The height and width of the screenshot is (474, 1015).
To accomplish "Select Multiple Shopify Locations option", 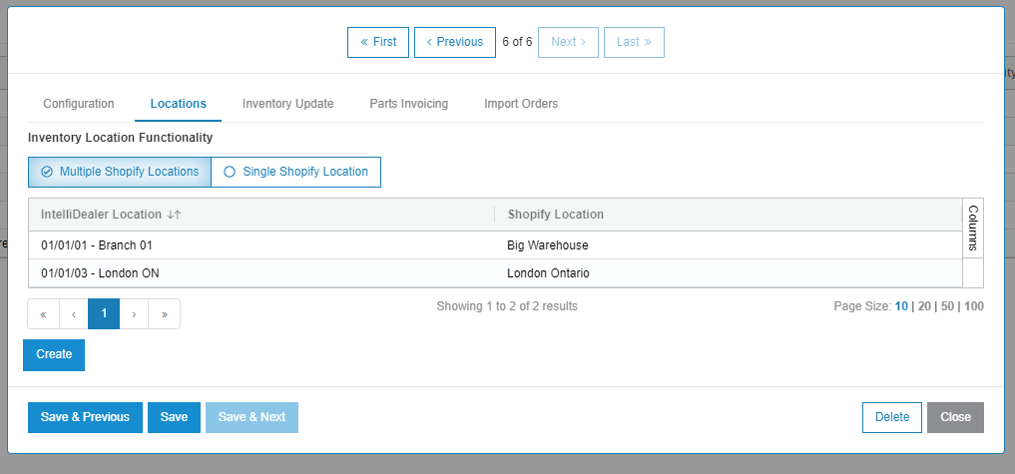I will click(120, 173).
